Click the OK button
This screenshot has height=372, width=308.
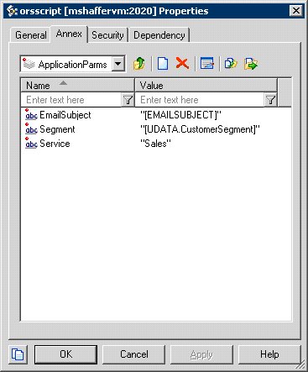click(x=65, y=354)
